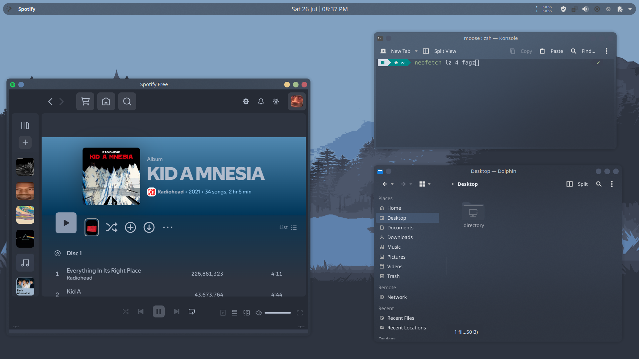Go back in Spotify navigation
The image size is (639, 359).
[x=51, y=101]
